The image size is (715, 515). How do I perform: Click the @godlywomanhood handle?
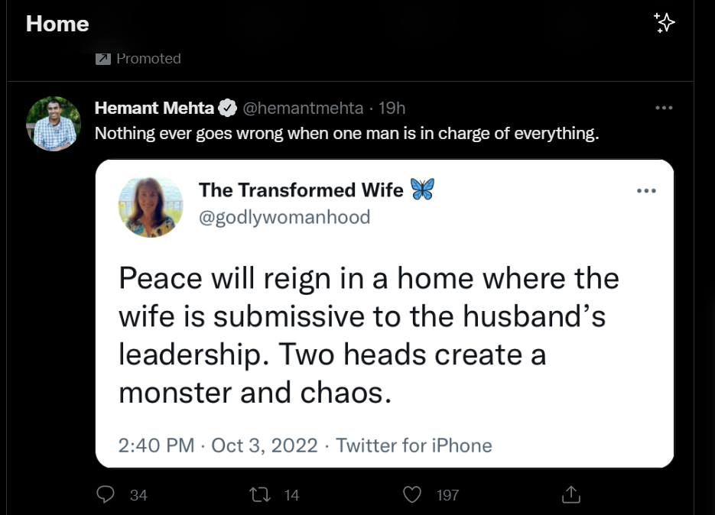point(284,217)
